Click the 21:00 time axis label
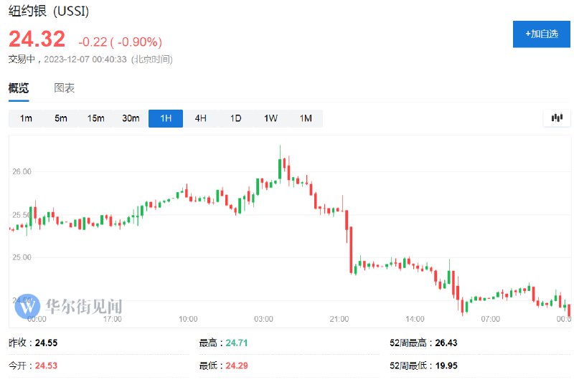This screenshot has width=574, height=382. [339, 319]
